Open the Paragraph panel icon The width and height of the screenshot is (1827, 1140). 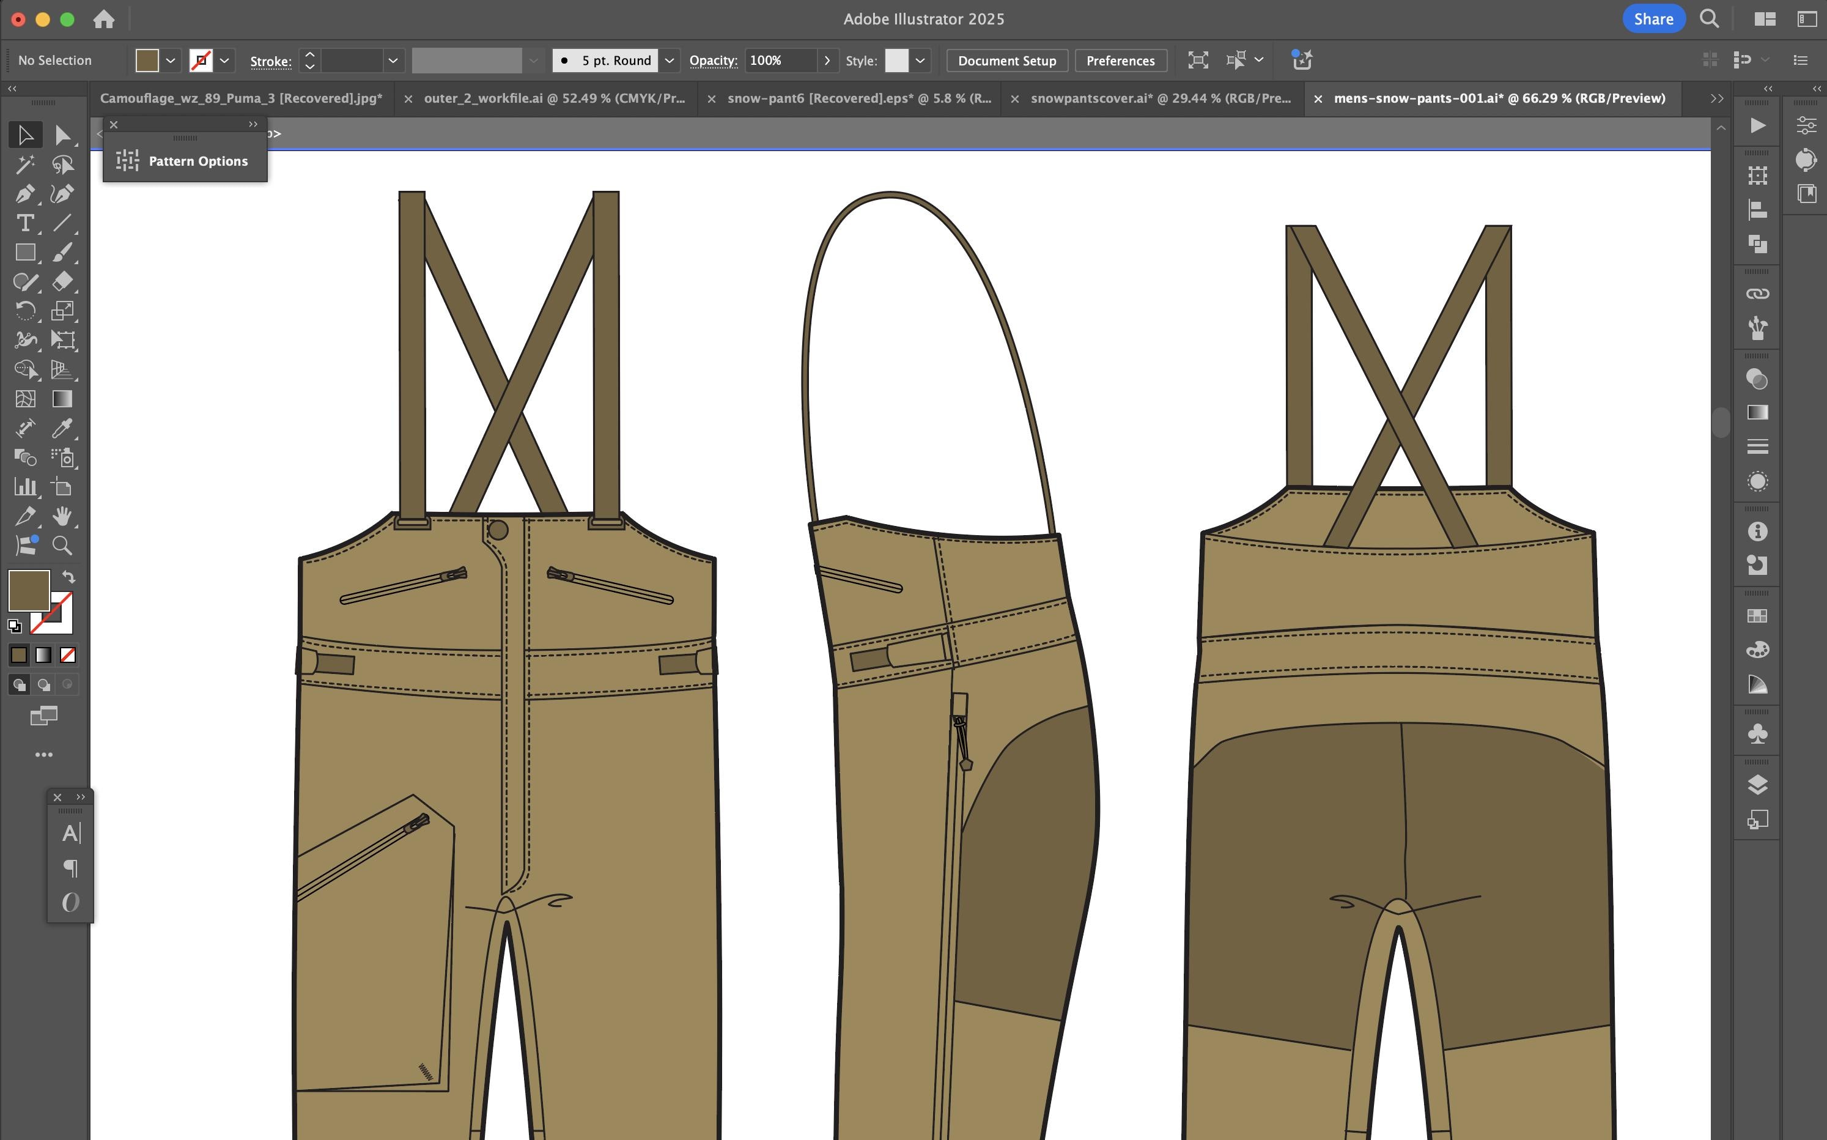71,868
